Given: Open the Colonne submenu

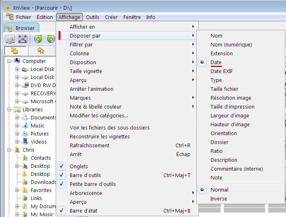Looking at the screenshot, I should [127, 53].
